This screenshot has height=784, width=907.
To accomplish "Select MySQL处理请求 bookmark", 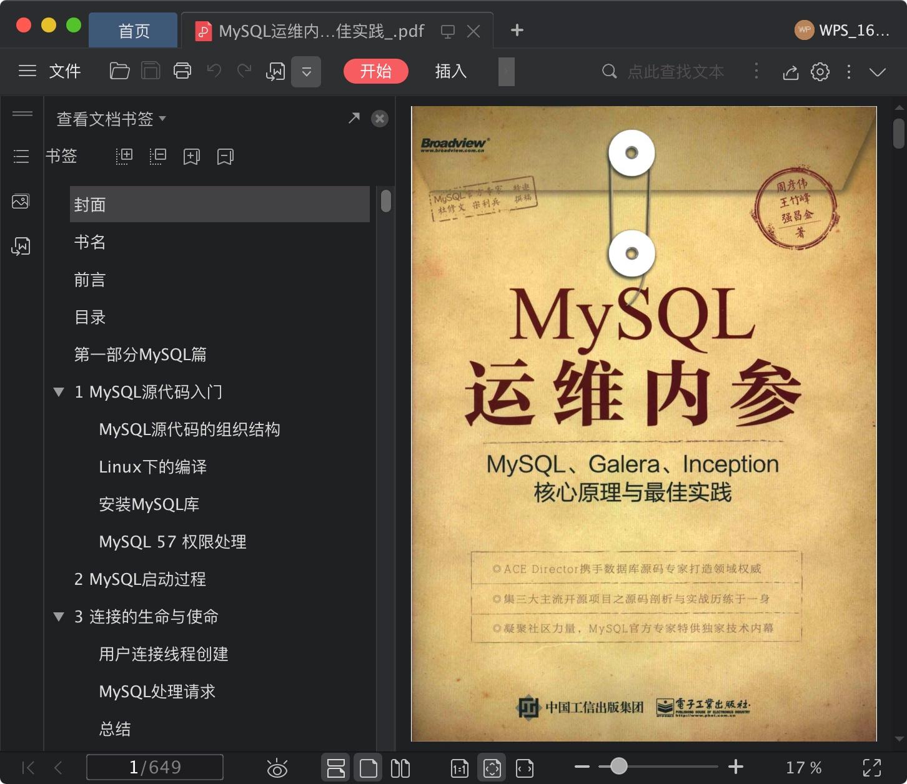I will click(157, 692).
